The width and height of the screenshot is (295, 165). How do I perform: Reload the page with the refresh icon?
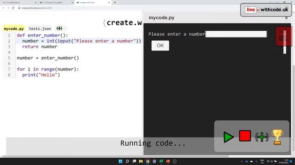click(x=13, y=8)
